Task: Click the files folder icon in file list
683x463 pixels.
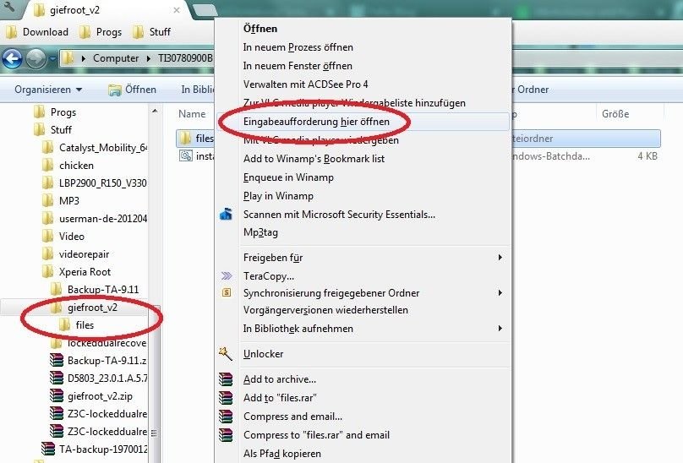Action: [186, 139]
